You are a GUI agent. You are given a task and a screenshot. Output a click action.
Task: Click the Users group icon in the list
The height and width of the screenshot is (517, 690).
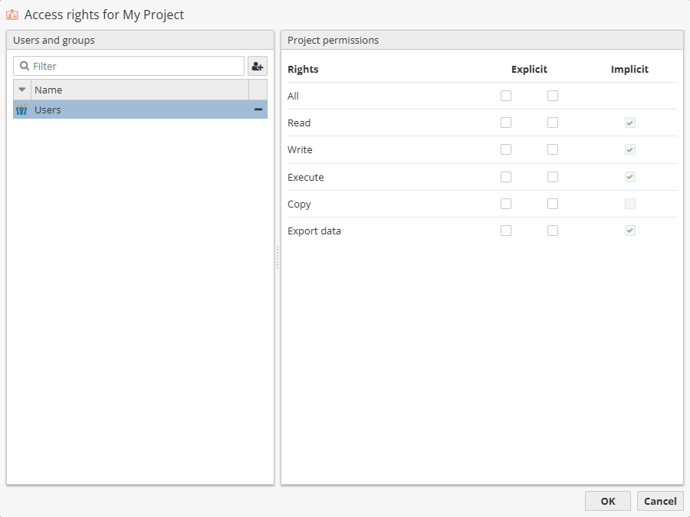(x=21, y=109)
